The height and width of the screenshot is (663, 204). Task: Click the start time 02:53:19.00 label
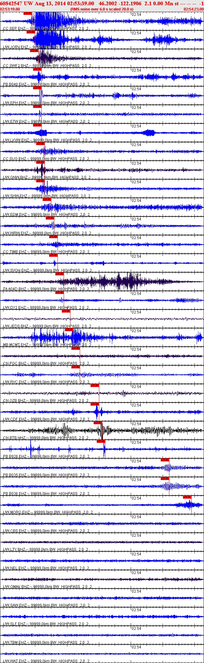(10, 9)
